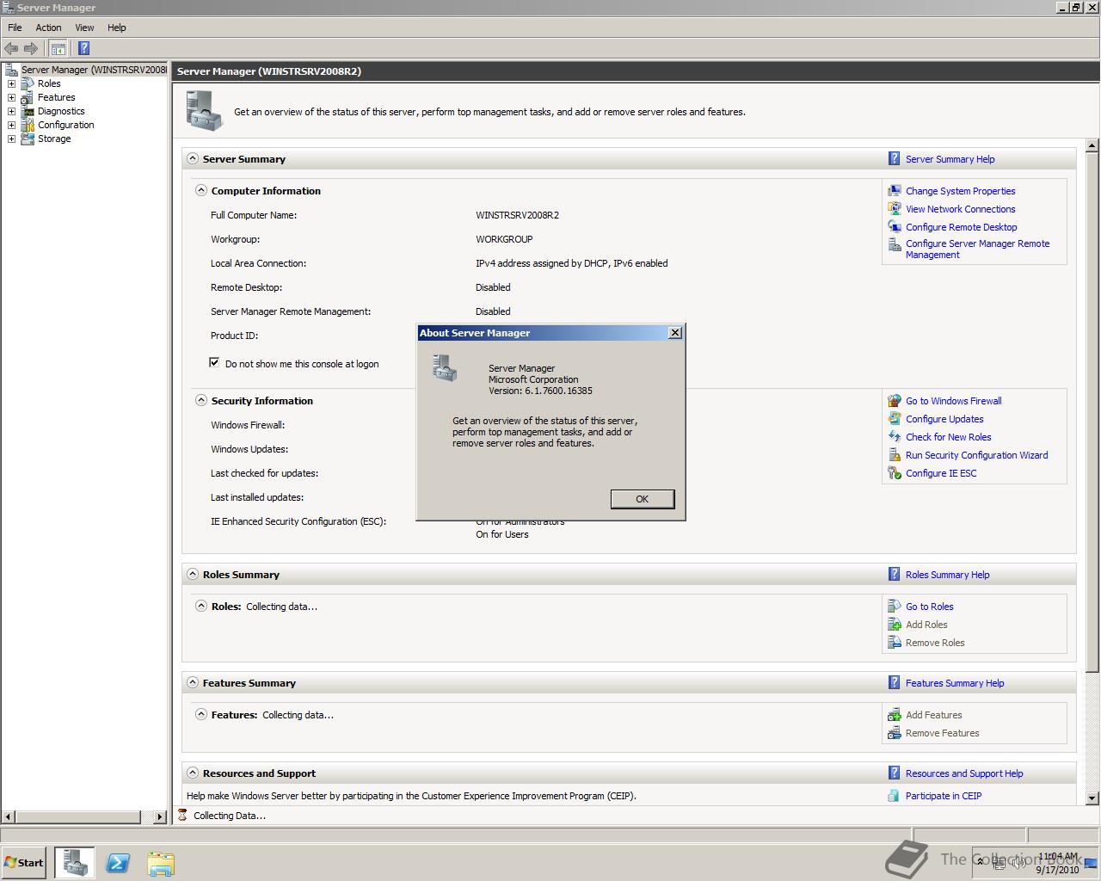The image size is (1101, 881).
Task: Click the blue Help toolbar icon
Action: [83, 48]
